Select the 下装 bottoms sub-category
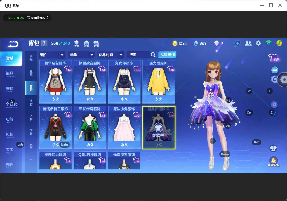287x201 pixels. tap(31, 132)
